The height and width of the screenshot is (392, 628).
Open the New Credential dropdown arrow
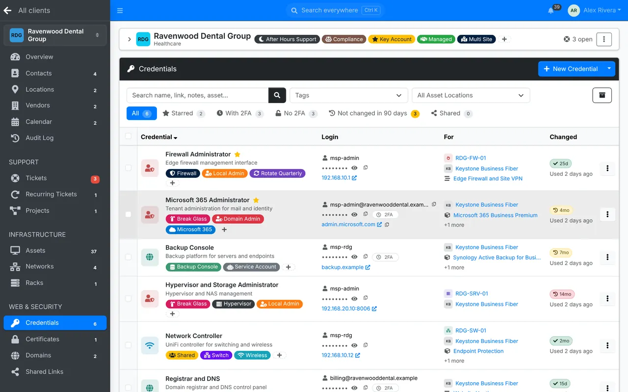[609, 69]
